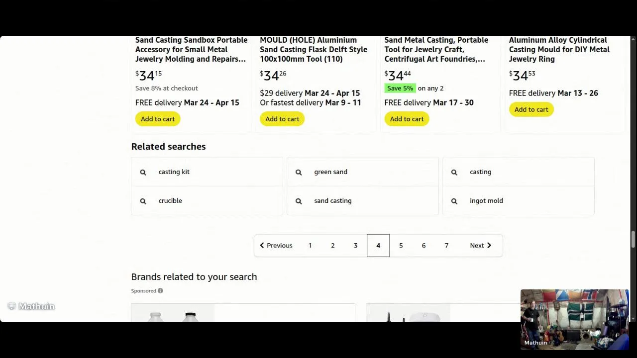Click the Previous page chevron arrow
The width and height of the screenshot is (637, 358).
coord(262,246)
